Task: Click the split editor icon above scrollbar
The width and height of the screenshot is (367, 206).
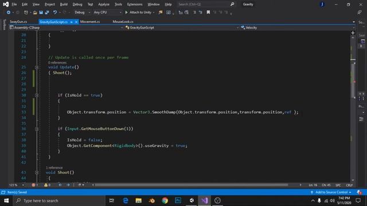Action: 353,33
